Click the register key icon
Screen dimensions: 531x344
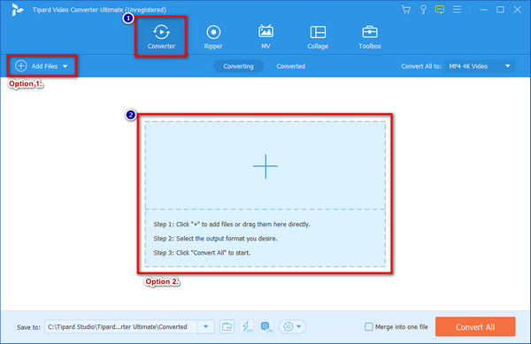423,10
